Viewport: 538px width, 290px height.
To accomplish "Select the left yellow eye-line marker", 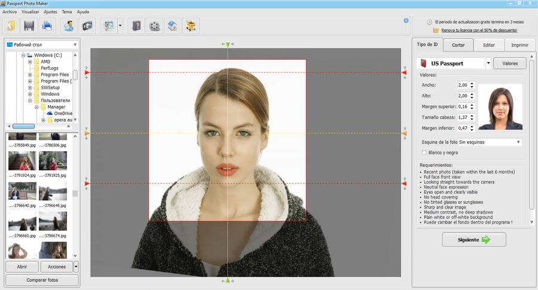I will (x=87, y=133).
